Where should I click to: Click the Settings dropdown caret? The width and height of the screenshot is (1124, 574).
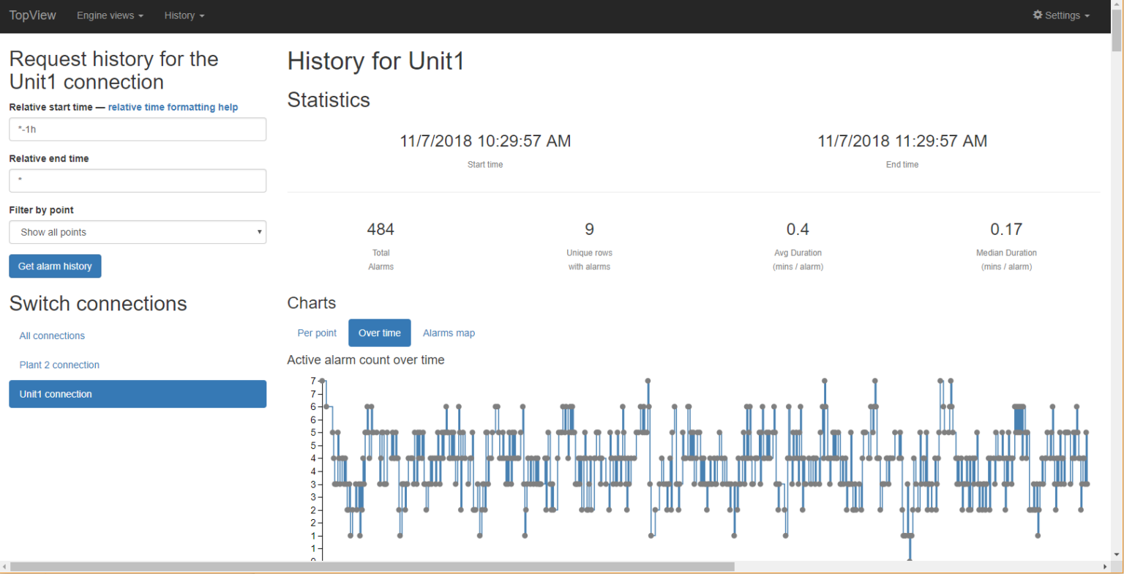(x=1087, y=16)
